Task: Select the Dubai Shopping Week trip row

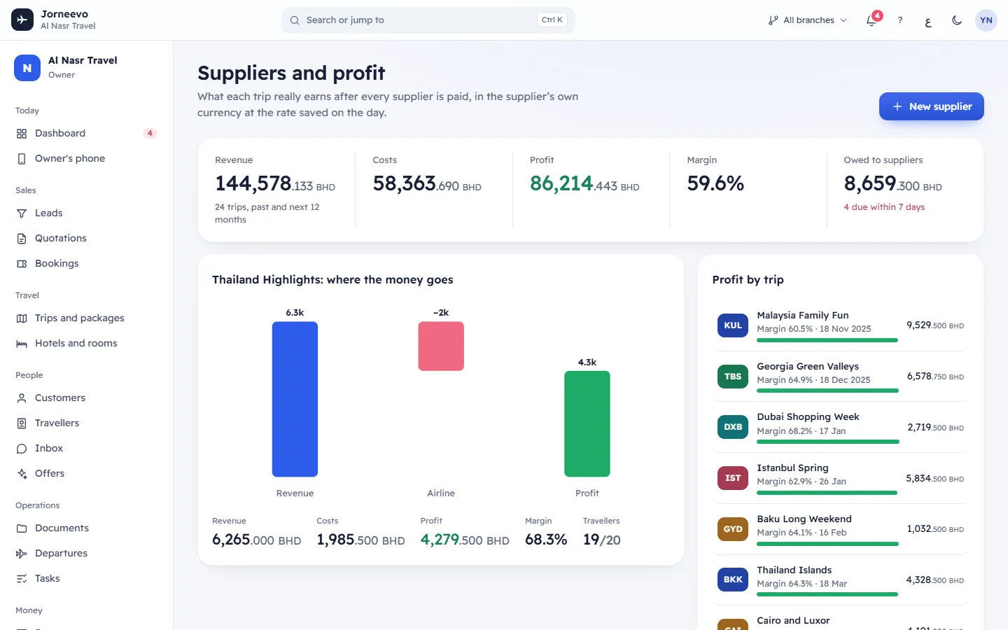Action: tap(840, 427)
